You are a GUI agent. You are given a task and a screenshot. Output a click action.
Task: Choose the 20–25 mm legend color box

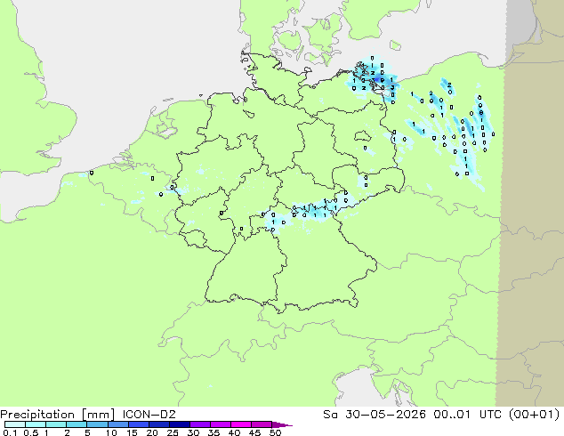(158, 424)
